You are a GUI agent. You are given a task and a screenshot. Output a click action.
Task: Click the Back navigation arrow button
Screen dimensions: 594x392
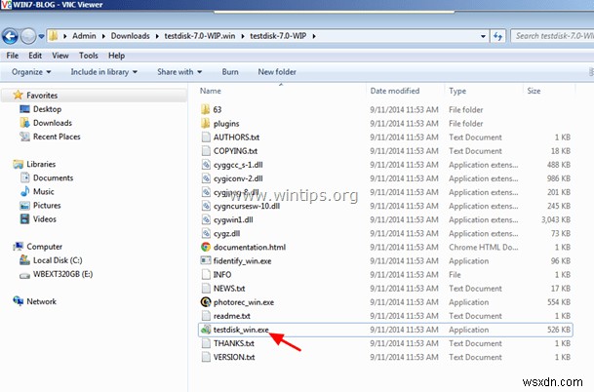click(10, 36)
